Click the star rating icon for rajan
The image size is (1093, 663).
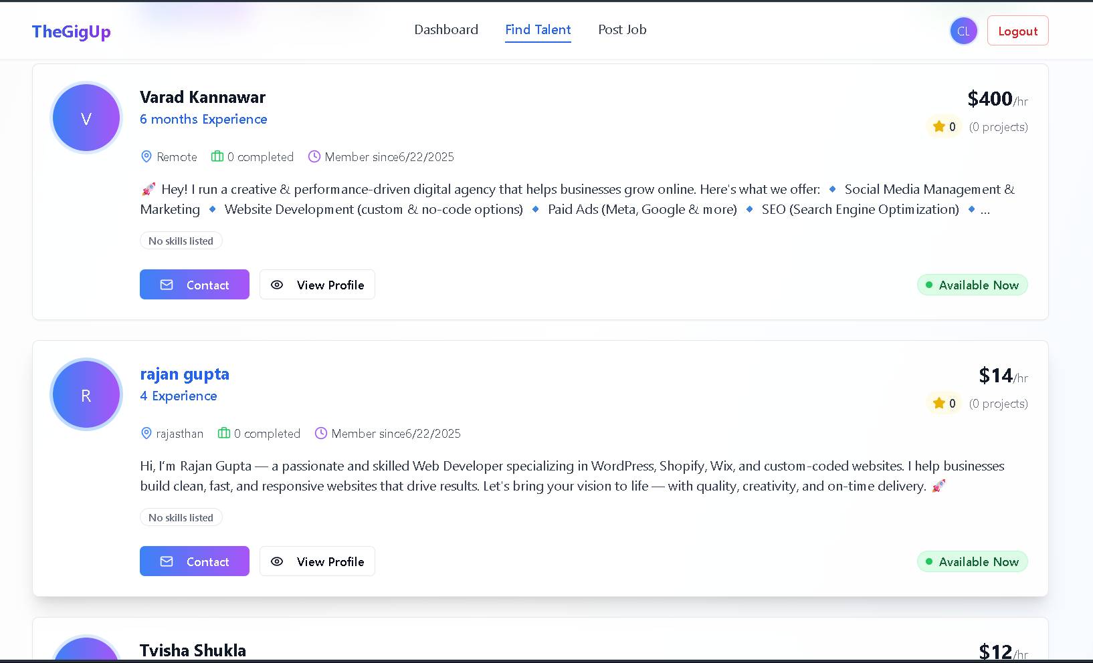point(939,403)
